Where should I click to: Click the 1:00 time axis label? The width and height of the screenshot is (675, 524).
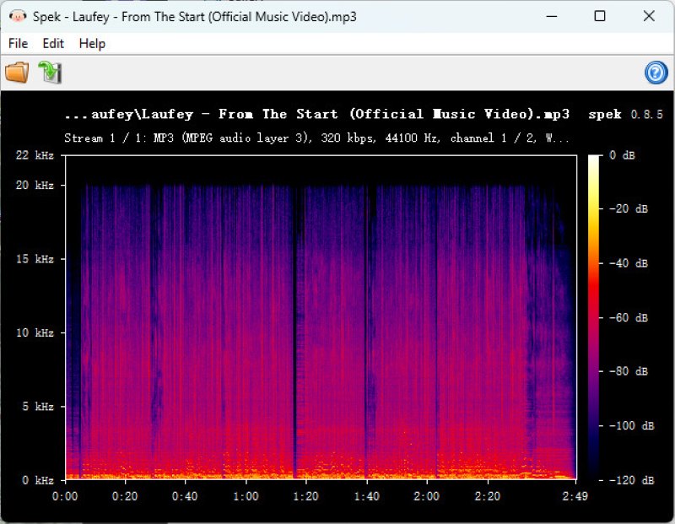pyautogui.click(x=246, y=496)
